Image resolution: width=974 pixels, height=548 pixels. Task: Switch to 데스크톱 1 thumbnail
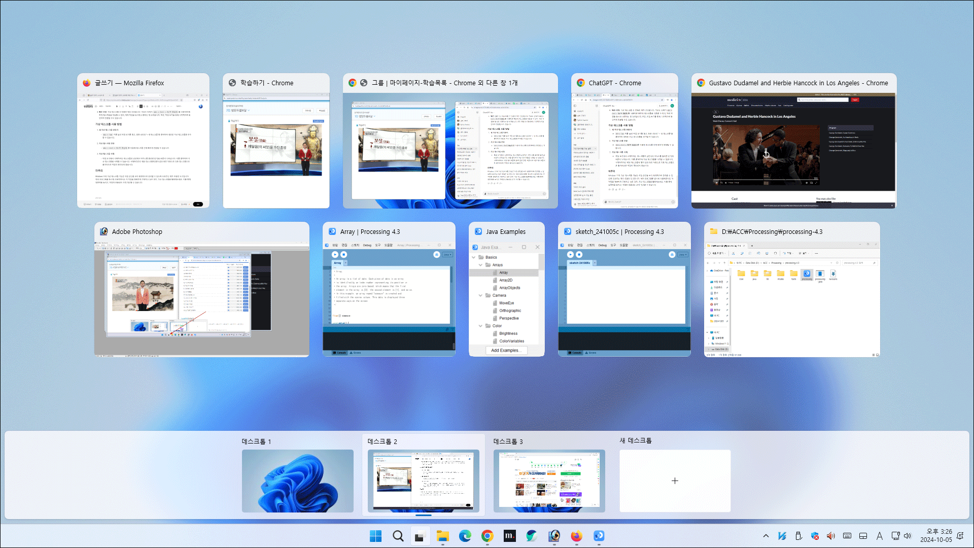click(x=297, y=480)
